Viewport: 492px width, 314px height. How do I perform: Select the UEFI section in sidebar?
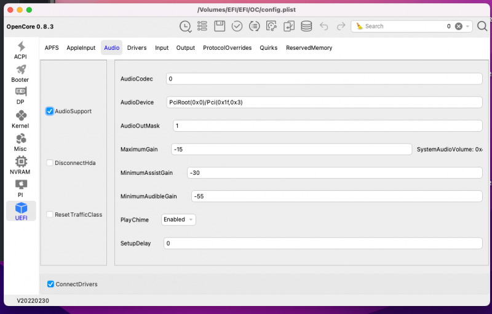[21, 211]
